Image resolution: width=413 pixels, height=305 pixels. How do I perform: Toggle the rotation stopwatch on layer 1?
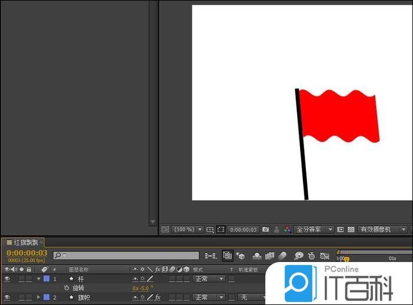coord(66,288)
